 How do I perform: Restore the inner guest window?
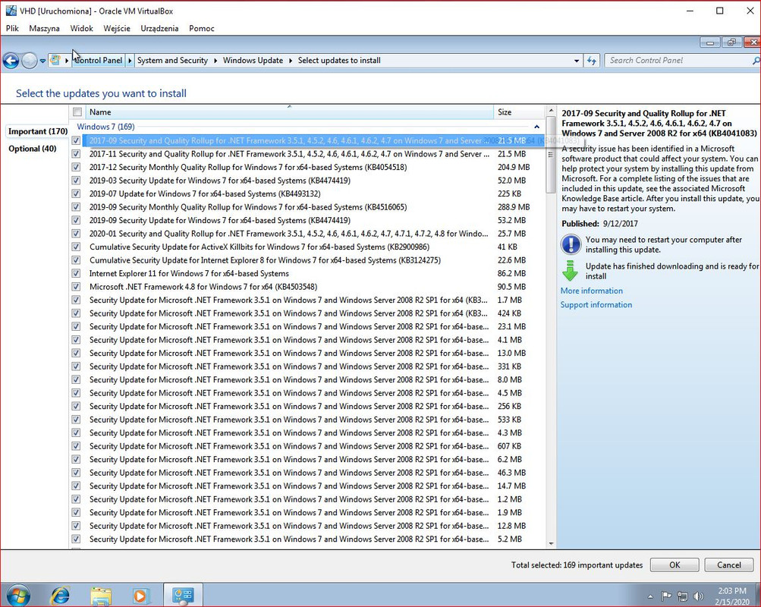click(731, 42)
